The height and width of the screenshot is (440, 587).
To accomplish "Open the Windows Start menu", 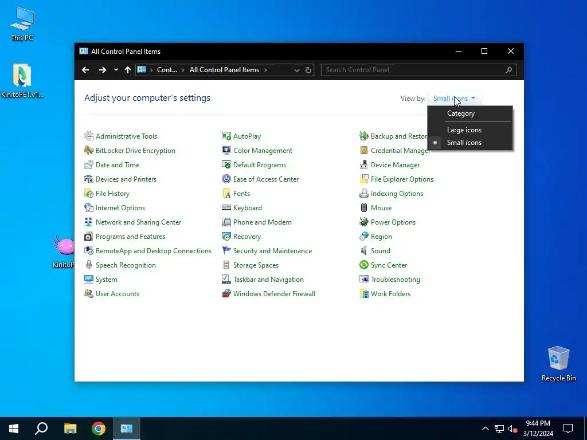I will (x=14, y=429).
